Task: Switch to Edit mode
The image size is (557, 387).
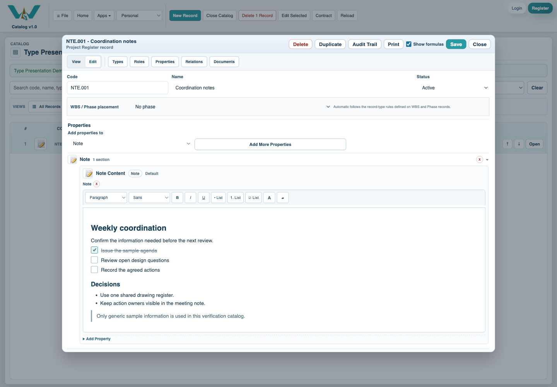Action: (93, 62)
